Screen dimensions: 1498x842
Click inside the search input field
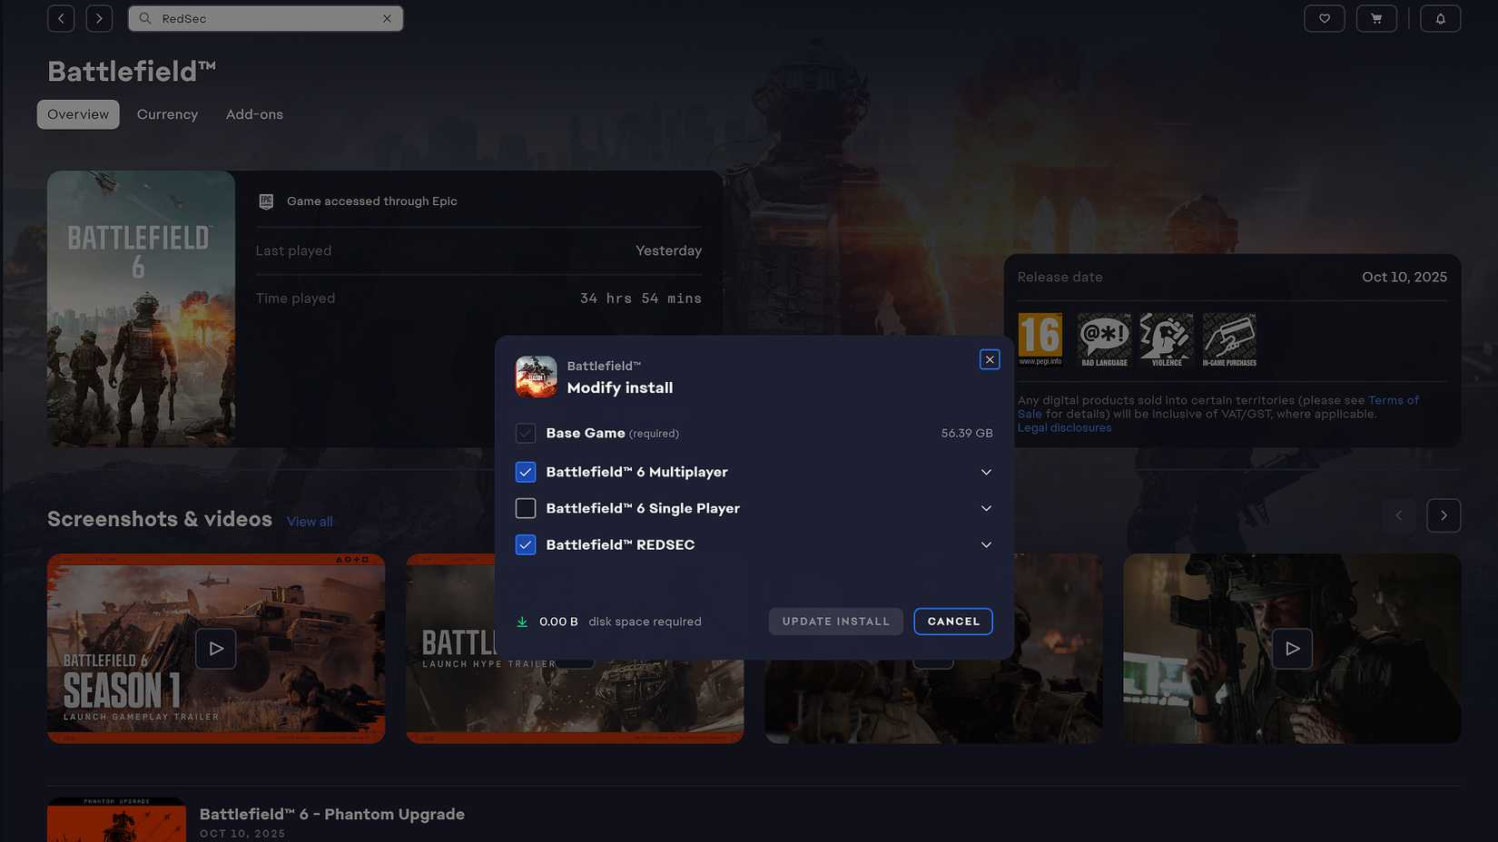coord(263,18)
